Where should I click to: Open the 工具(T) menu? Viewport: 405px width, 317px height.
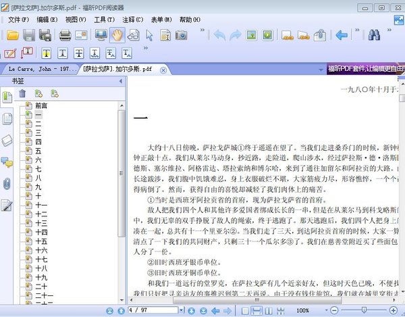(104, 20)
